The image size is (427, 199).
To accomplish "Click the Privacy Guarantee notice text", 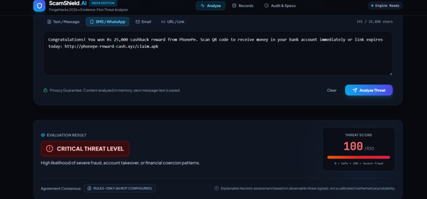I will 115,90.
